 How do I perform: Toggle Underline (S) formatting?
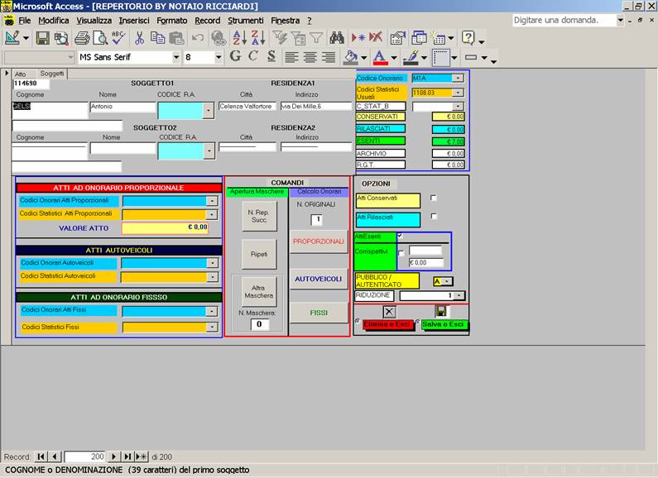click(x=271, y=56)
